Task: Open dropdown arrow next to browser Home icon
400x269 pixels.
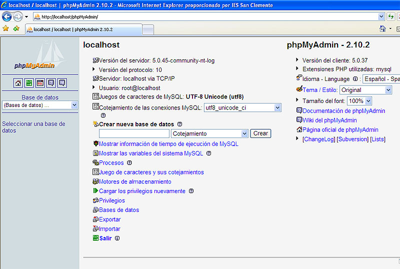Action: (x=390, y=28)
